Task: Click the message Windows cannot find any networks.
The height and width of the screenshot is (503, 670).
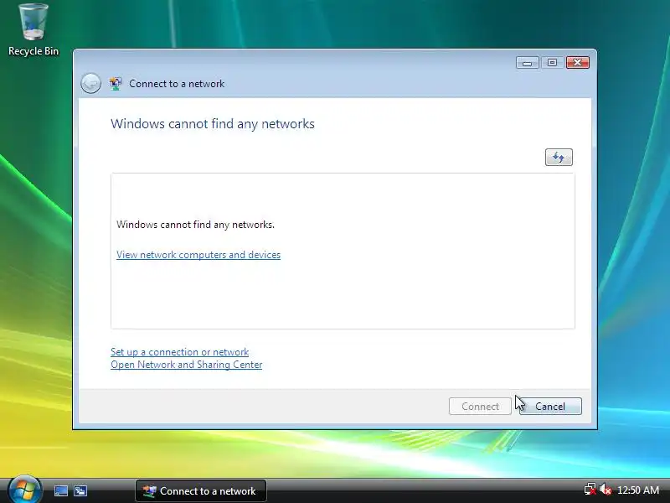Action: 195,225
